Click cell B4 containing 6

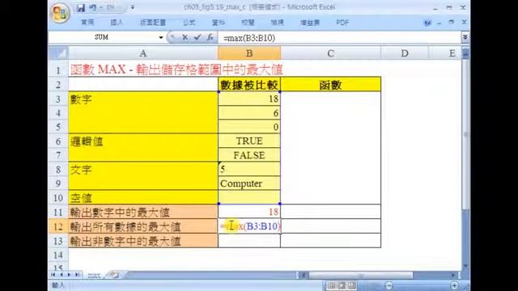click(x=249, y=113)
